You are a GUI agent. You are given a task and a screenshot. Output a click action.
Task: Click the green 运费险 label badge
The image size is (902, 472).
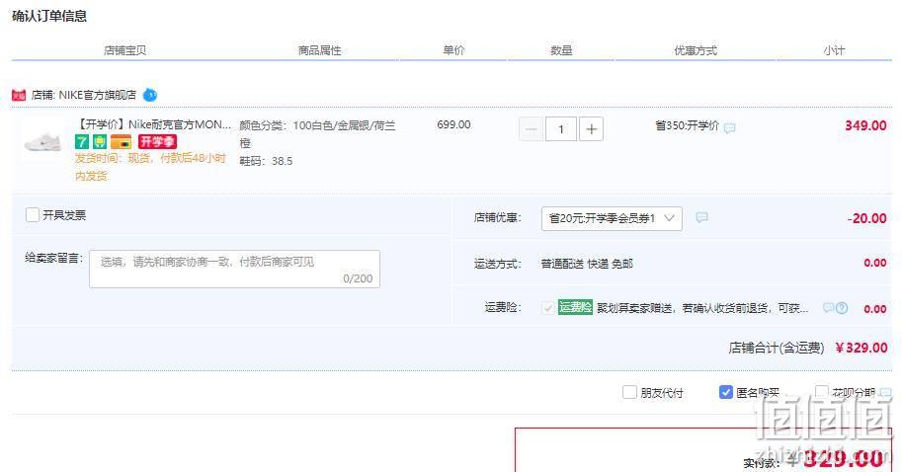tap(575, 307)
